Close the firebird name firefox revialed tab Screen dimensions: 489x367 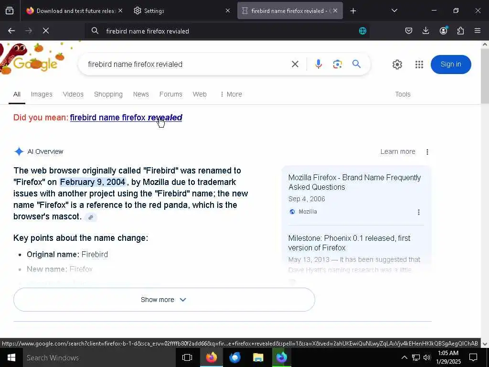click(335, 11)
